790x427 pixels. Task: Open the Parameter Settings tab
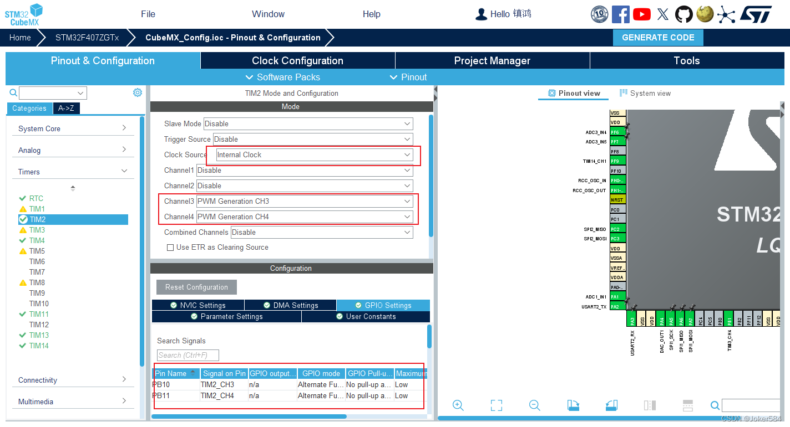226,316
